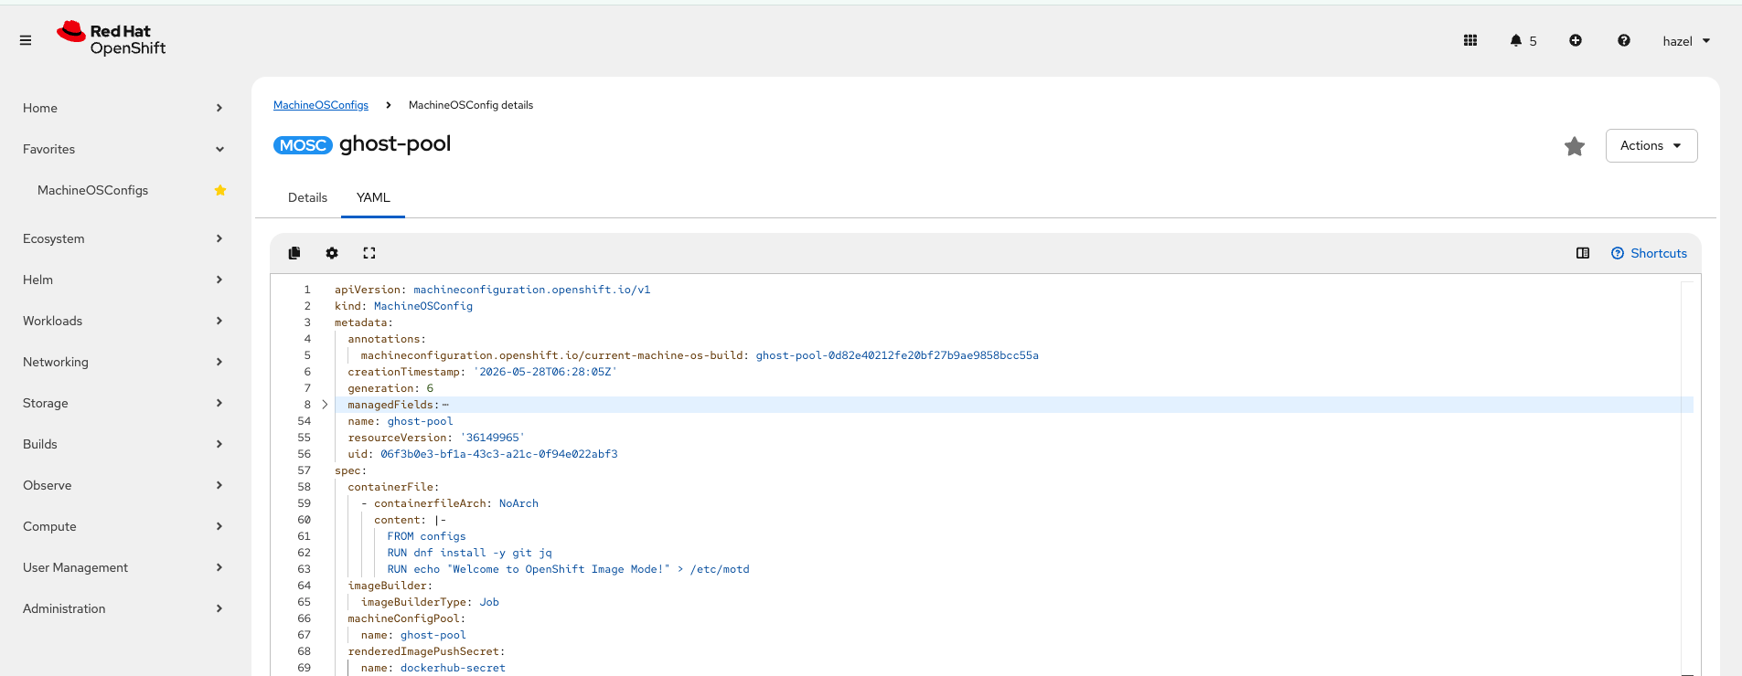Viewport: 1742px width, 676px height.
Task: Click kind MachineOSConfig on line 2
Action: [x=403, y=306]
